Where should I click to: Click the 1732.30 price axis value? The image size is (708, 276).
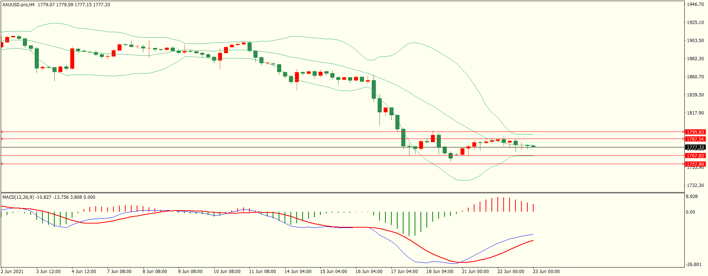[x=695, y=185]
